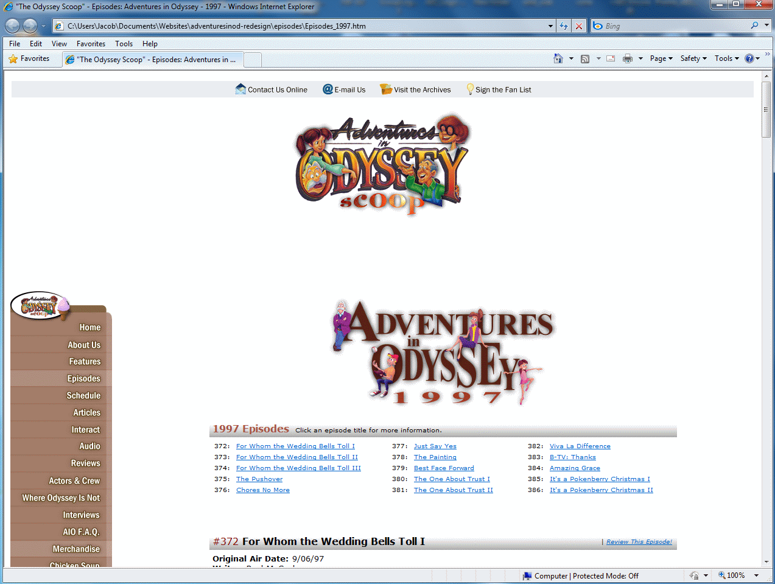Click the RSS Feeds icon in command bar

pyautogui.click(x=585, y=59)
